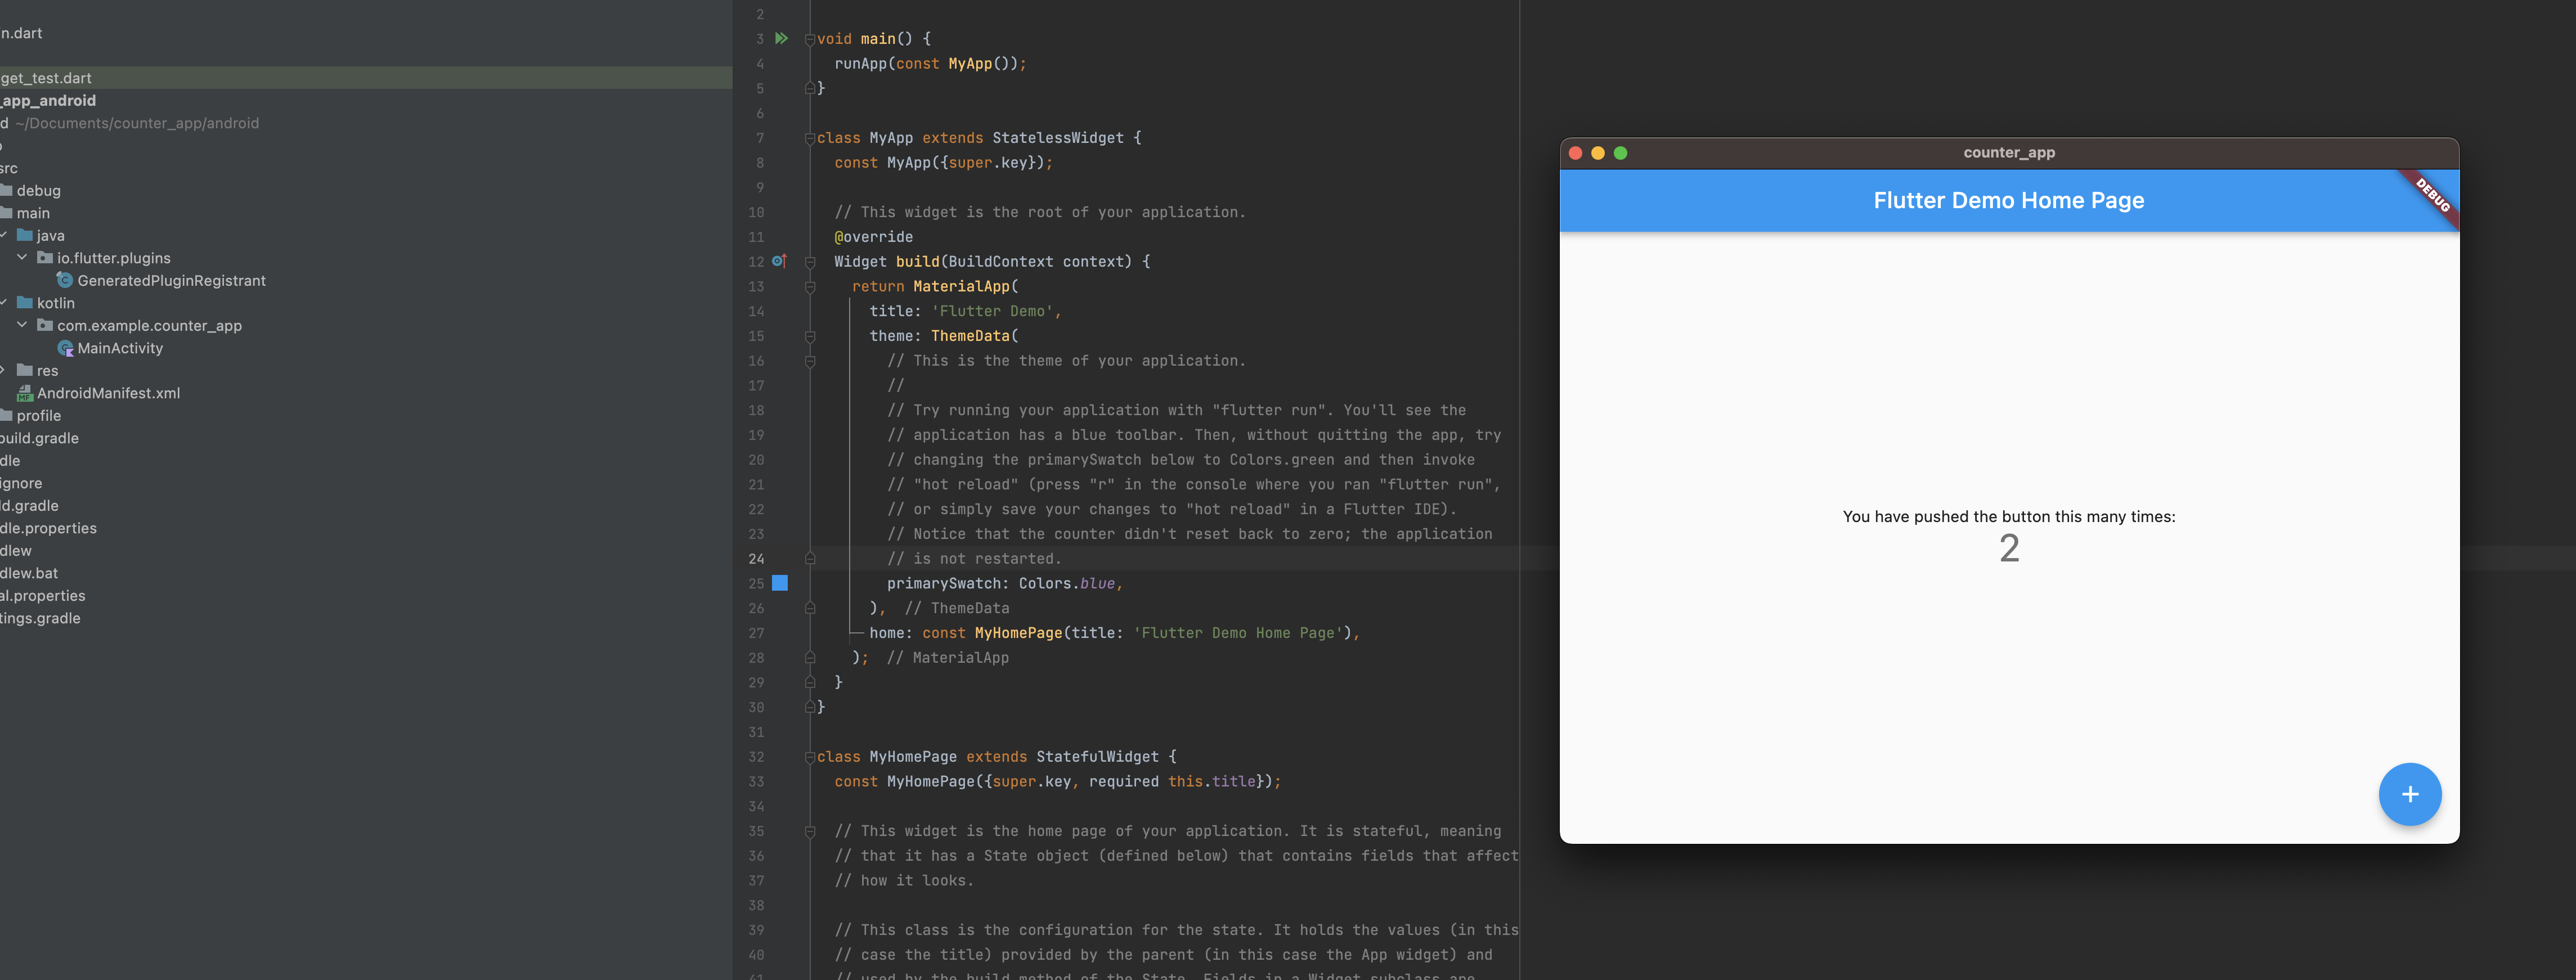Collapse the com.example.counter_app package node
Screen dimensions: 2576x980
tap(22, 325)
